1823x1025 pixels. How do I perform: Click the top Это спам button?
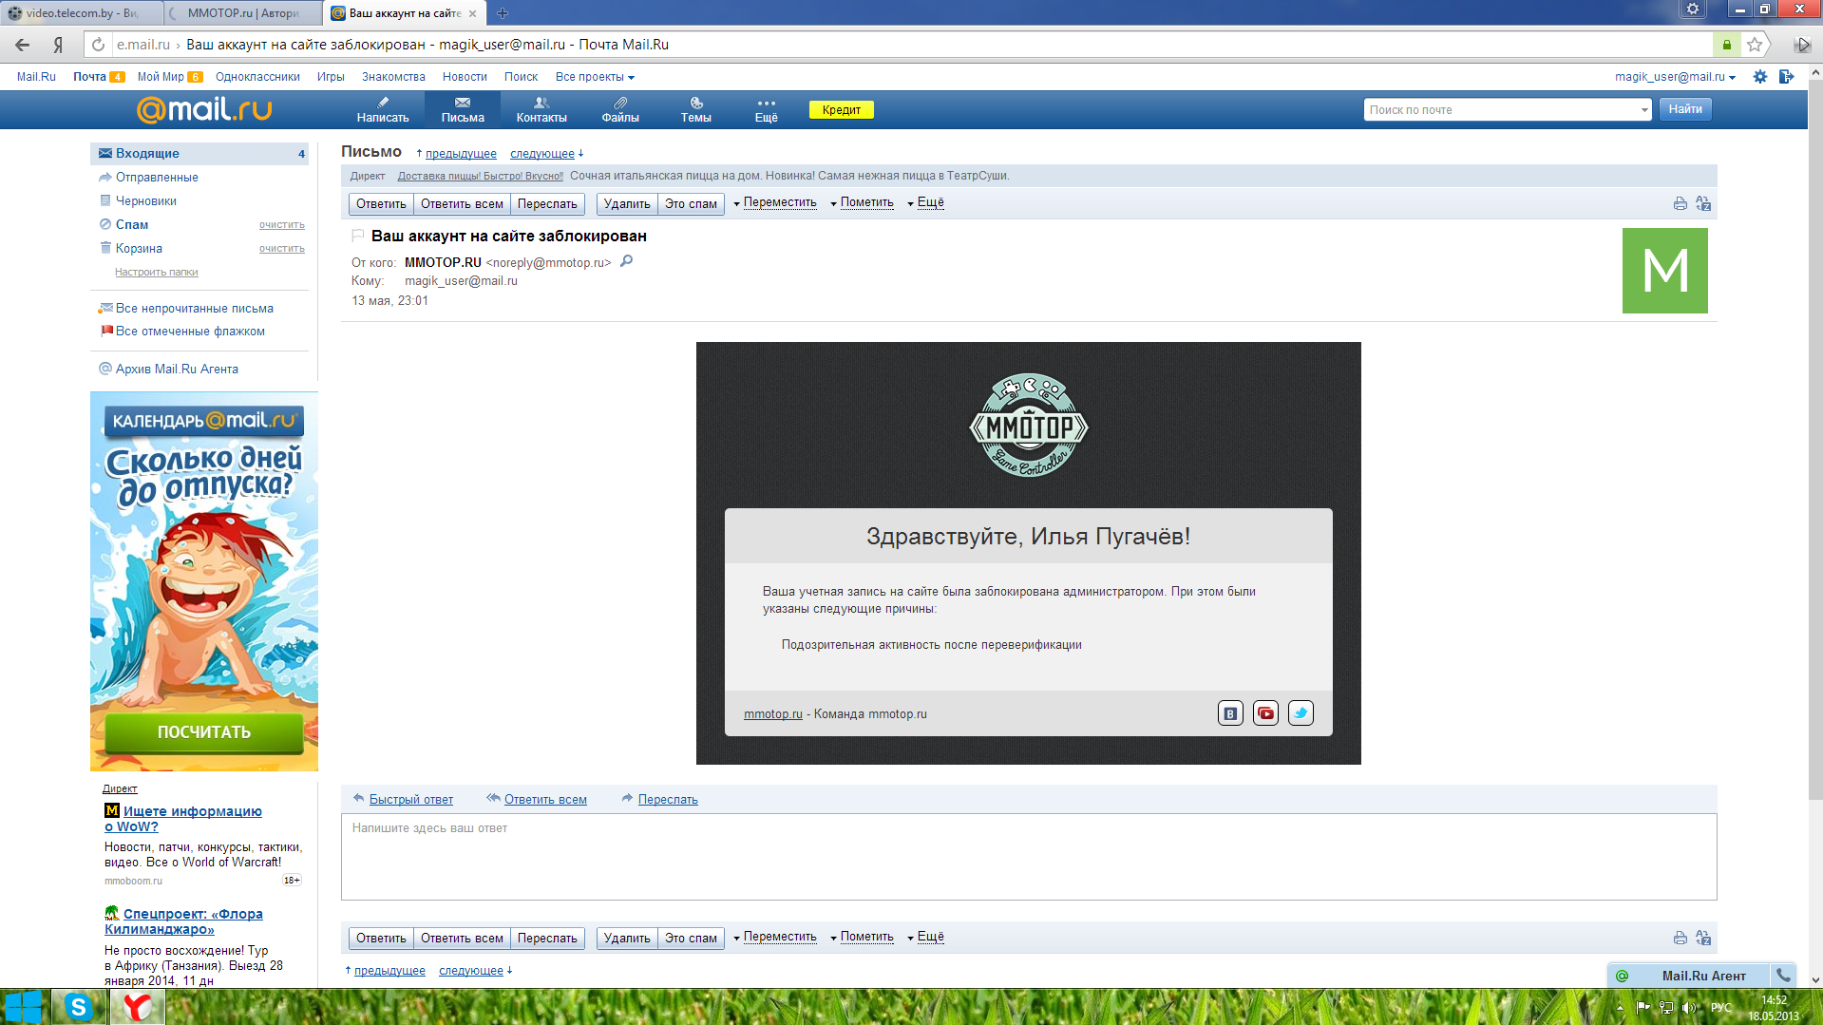(691, 203)
